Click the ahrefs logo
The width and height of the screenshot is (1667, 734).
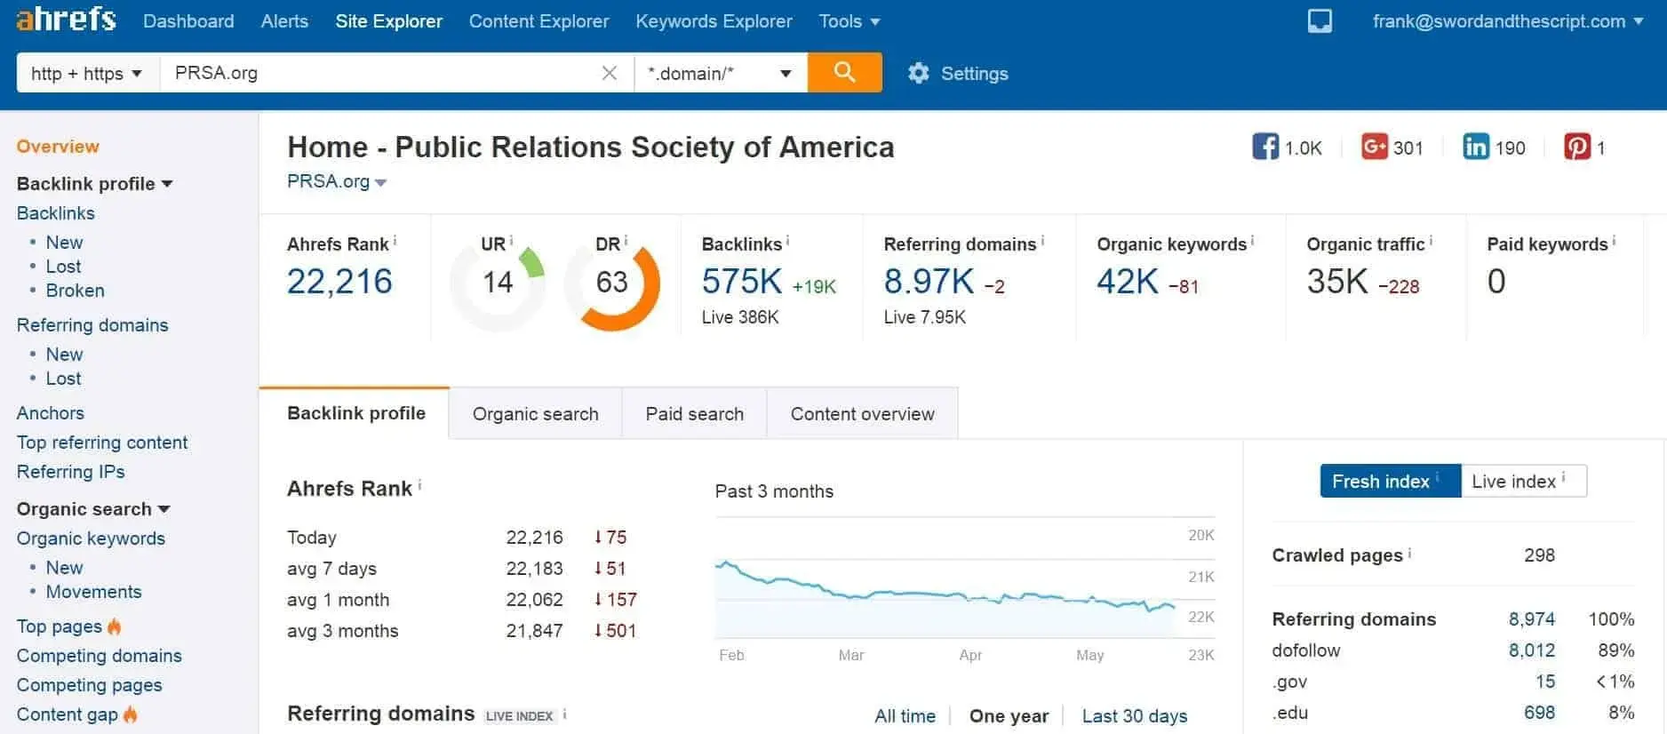(66, 20)
